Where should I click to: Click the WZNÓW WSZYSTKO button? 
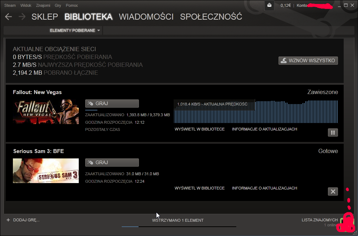(308, 61)
